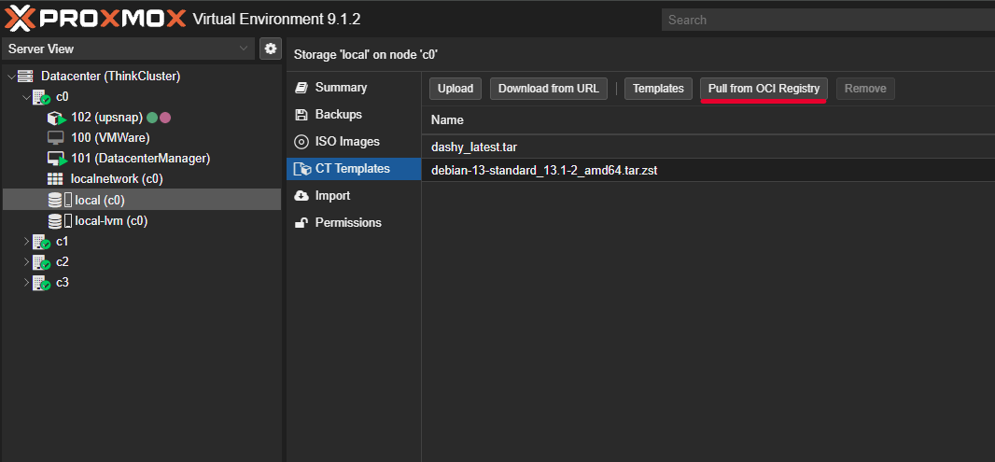Expand the c3 node
This screenshot has height=462, width=995.
tap(26, 283)
